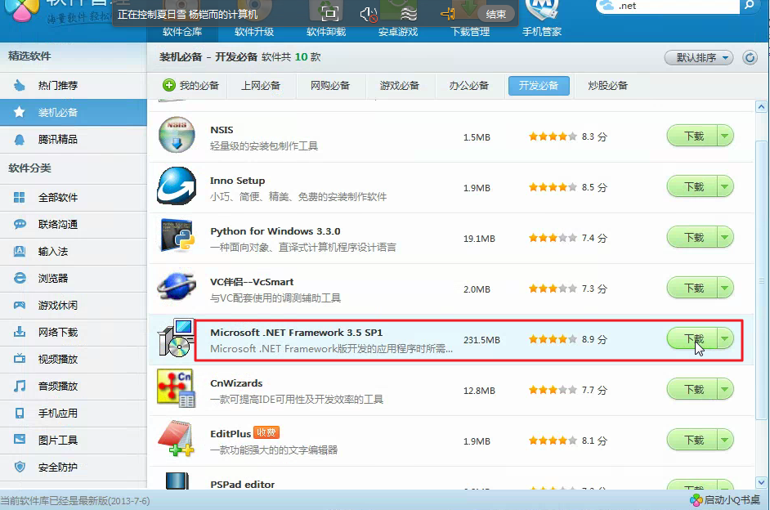Click the full-screen icon in remote control bar
Screen dimensions: 770x510
[x=329, y=13]
